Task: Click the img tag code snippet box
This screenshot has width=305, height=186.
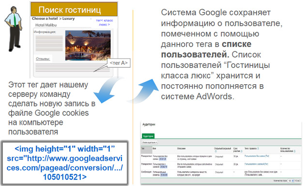Action: (64, 163)
